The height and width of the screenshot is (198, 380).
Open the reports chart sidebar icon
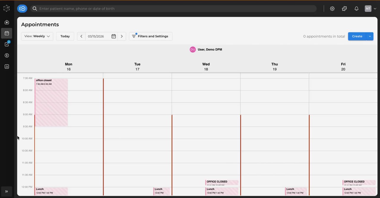coord(7,66)
